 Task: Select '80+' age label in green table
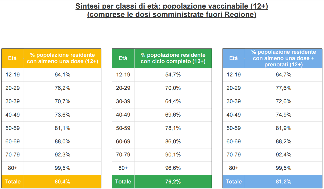click(123, 168)
